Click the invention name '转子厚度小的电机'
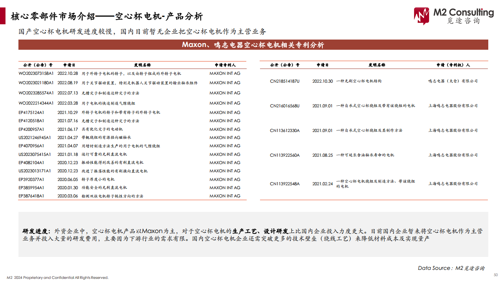This screenshot has height=282, width=502. [x=98, y=179]
